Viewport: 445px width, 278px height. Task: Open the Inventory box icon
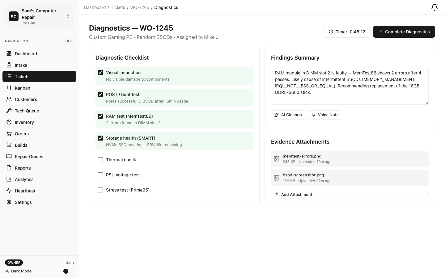click(9, 122)
